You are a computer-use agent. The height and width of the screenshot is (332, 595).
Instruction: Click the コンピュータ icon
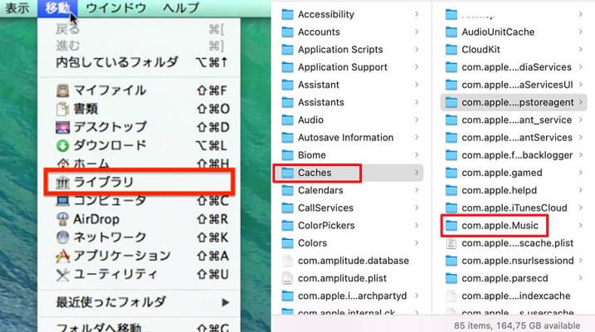[62, 201]
